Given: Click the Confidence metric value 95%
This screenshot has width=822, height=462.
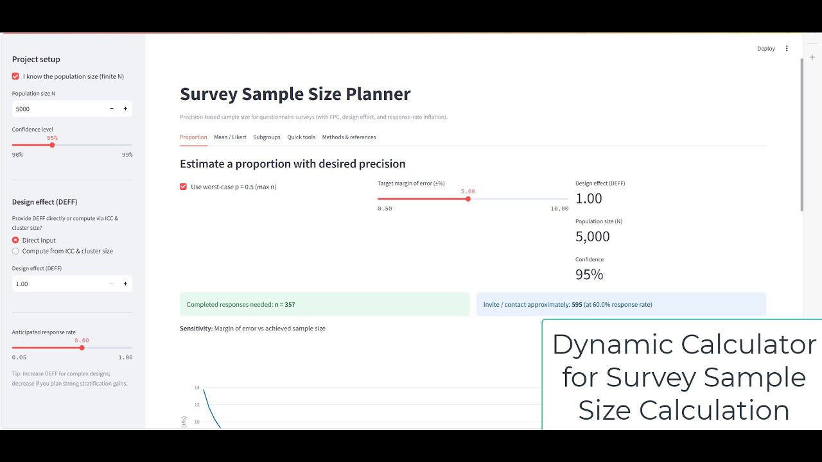Looking at the screenshot, I should tap(590, 275).
